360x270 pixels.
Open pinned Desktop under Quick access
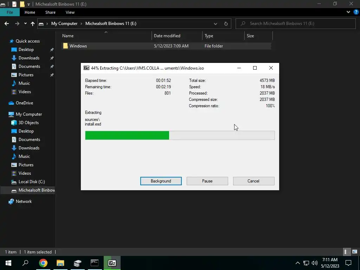pyautogui.click(x=26, y=50)
